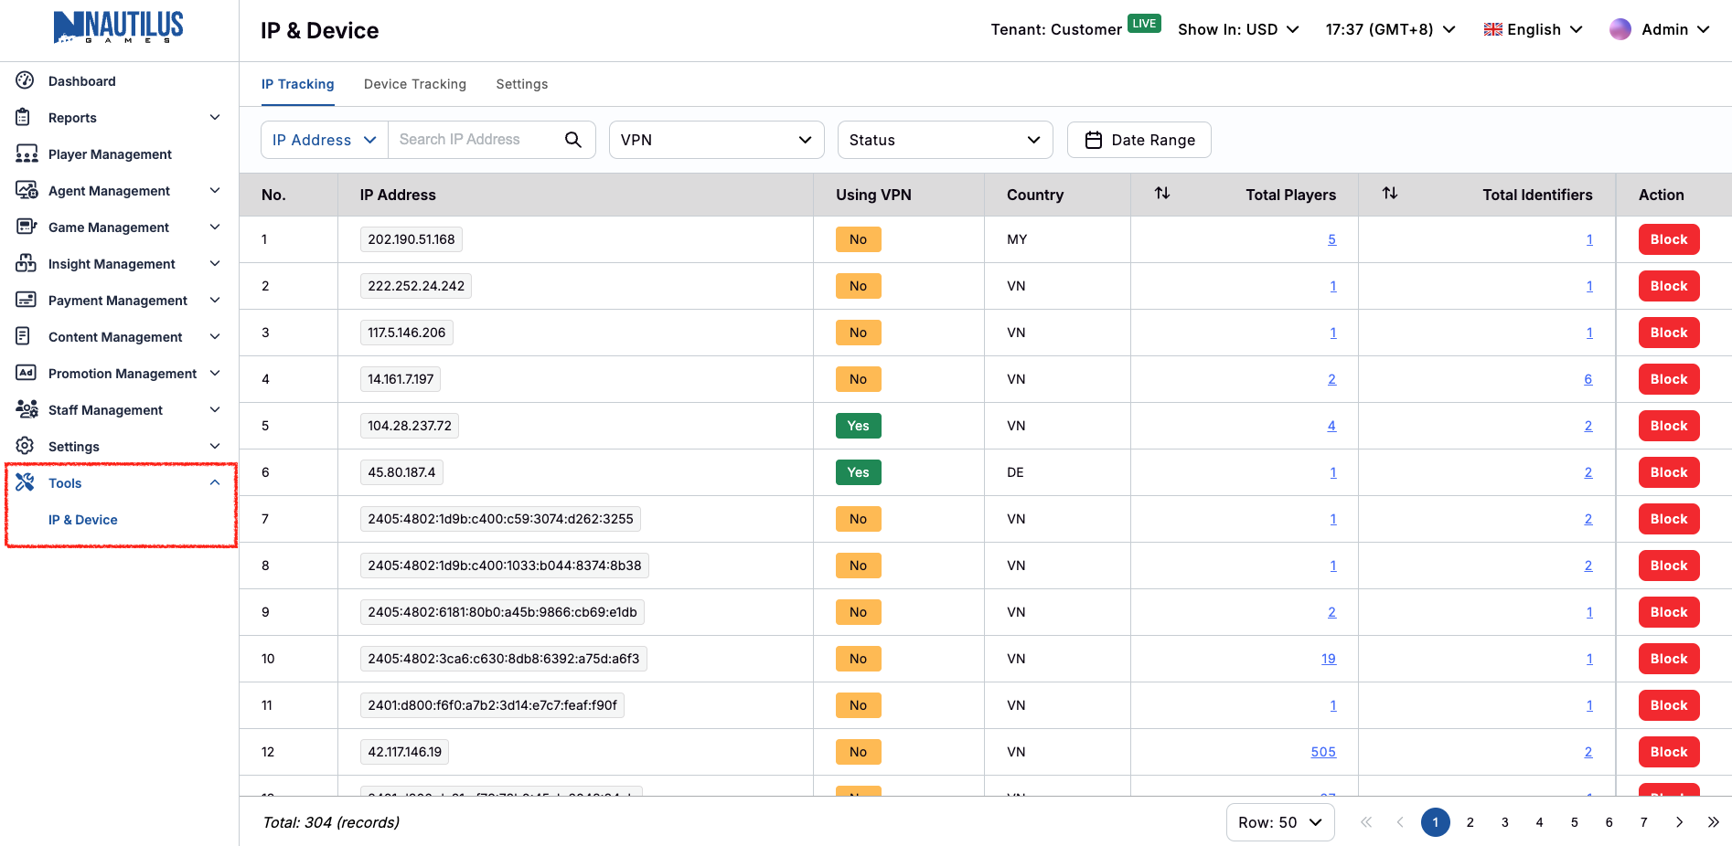Click the search magnifier icon
Viewport: 1732px width, 846px height.
point(572,140)
